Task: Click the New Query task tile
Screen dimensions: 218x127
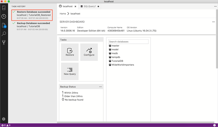Action: (70, 71)
